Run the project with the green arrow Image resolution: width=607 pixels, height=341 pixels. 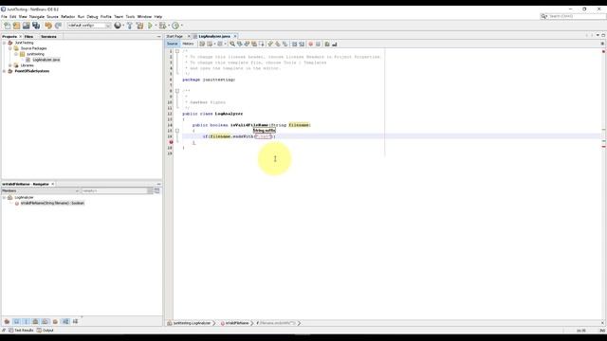coord(150,26)
